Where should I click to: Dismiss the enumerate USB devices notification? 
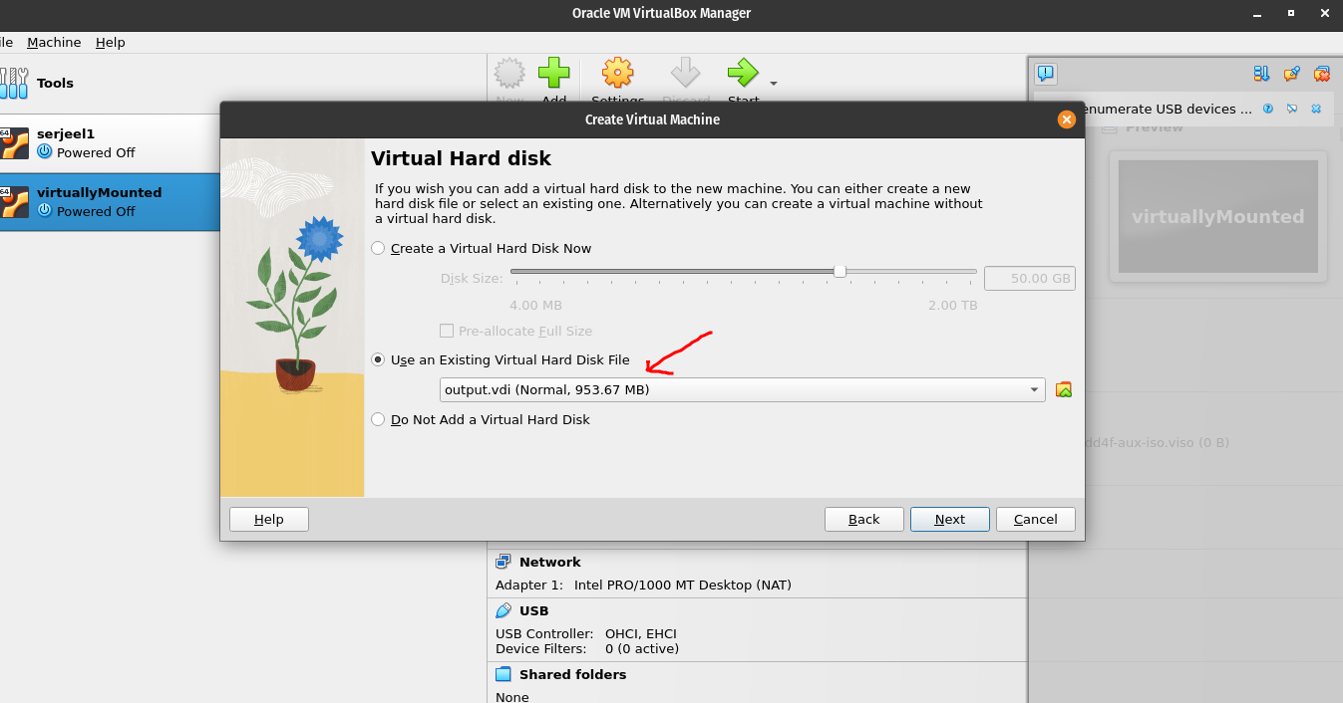1316,109
